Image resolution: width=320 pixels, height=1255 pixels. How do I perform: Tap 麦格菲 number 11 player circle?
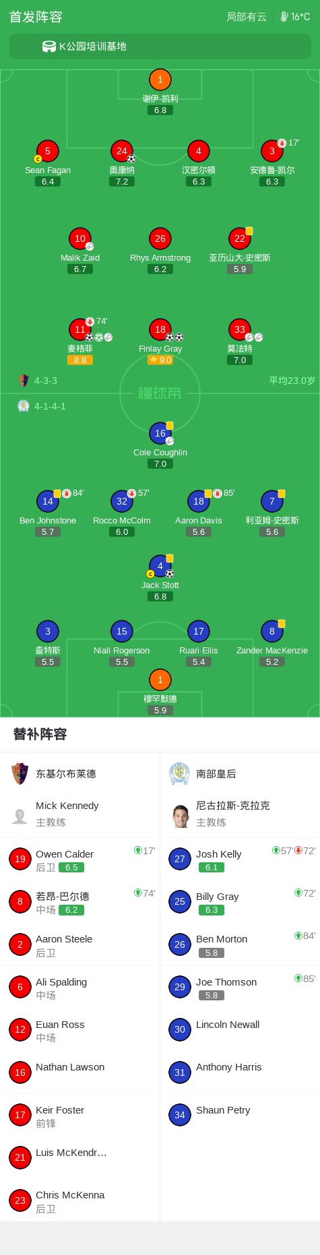(80, 329)
